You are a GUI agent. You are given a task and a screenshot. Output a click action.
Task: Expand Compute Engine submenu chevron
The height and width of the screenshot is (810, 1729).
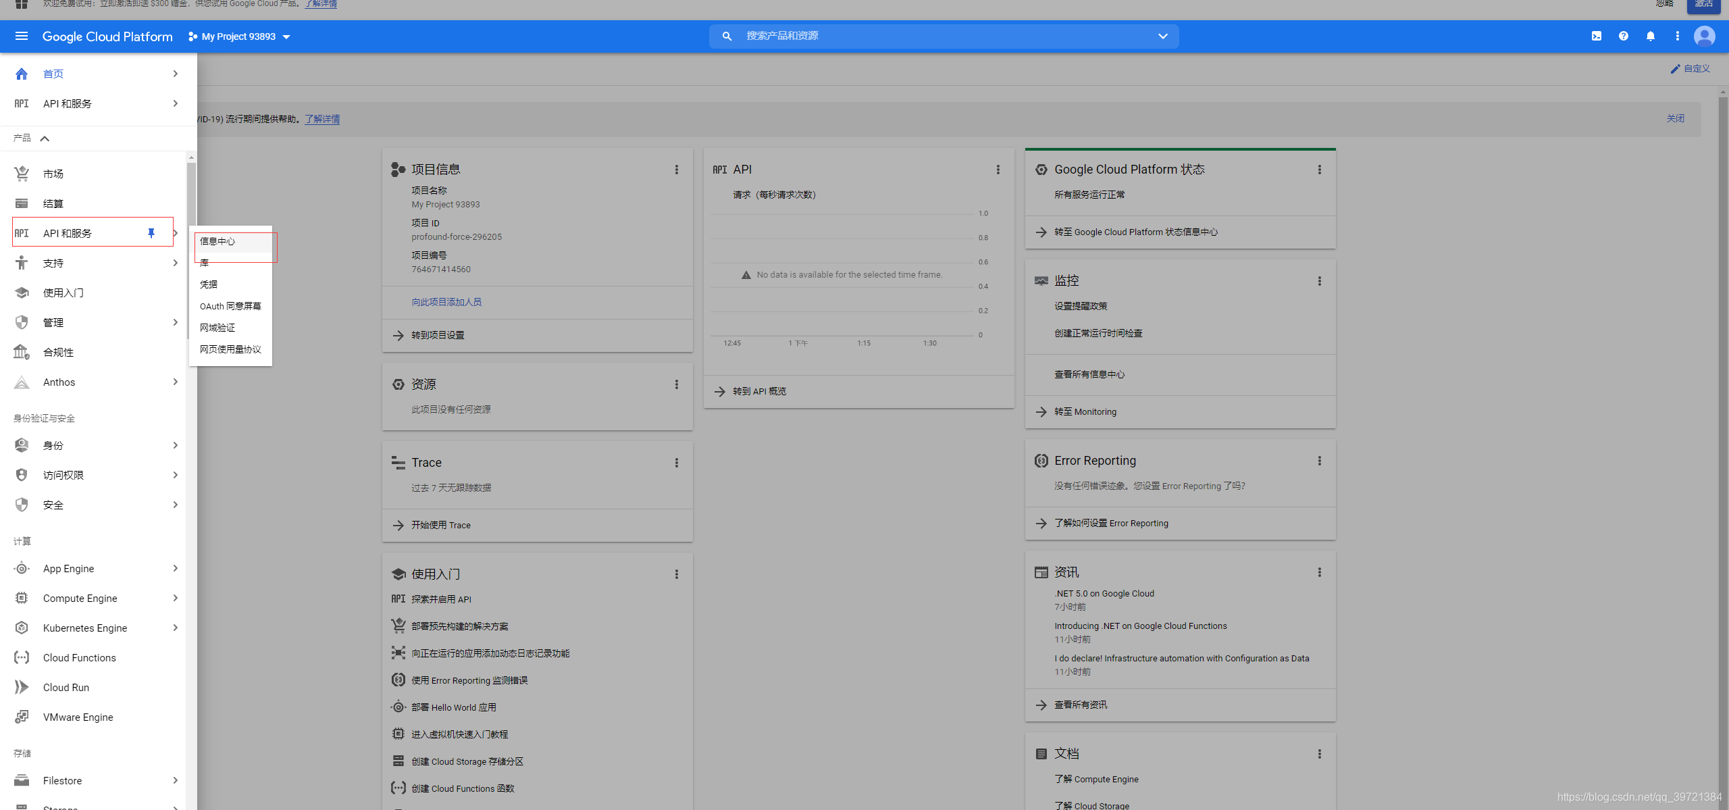point(175,598)
